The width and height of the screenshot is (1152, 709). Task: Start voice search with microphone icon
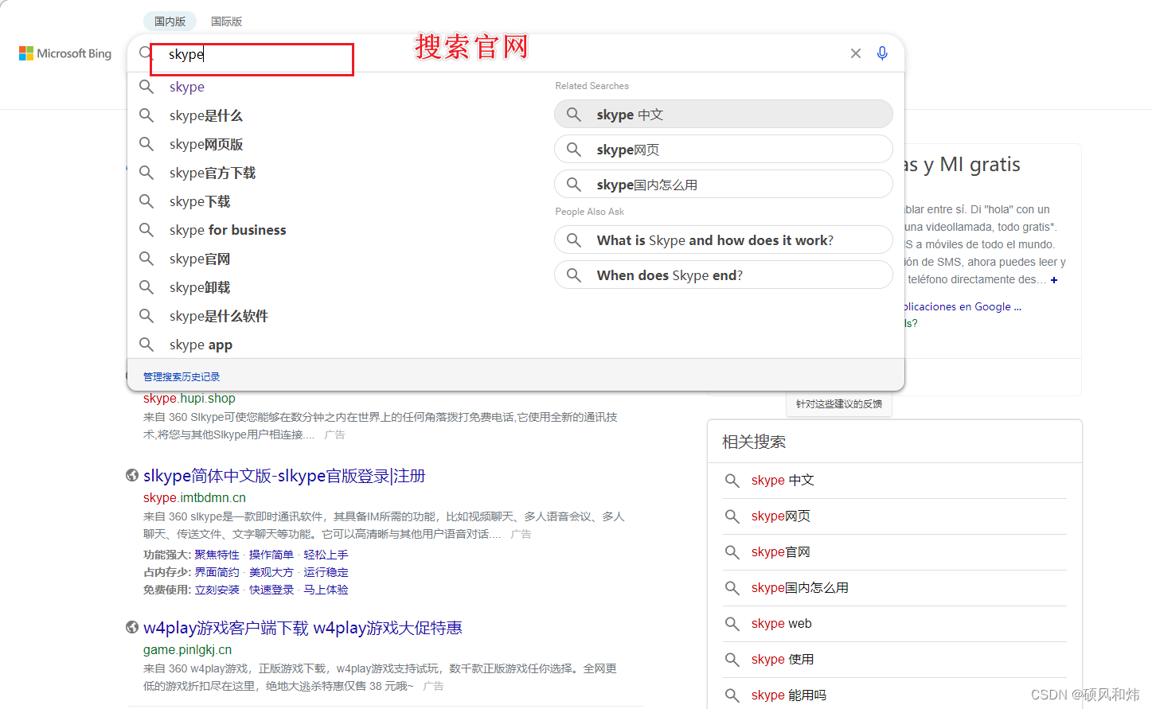point(882,53)
